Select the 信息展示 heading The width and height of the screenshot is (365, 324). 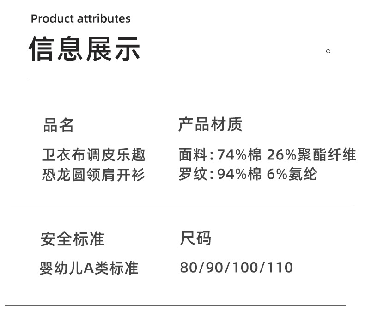pos(85,49)
